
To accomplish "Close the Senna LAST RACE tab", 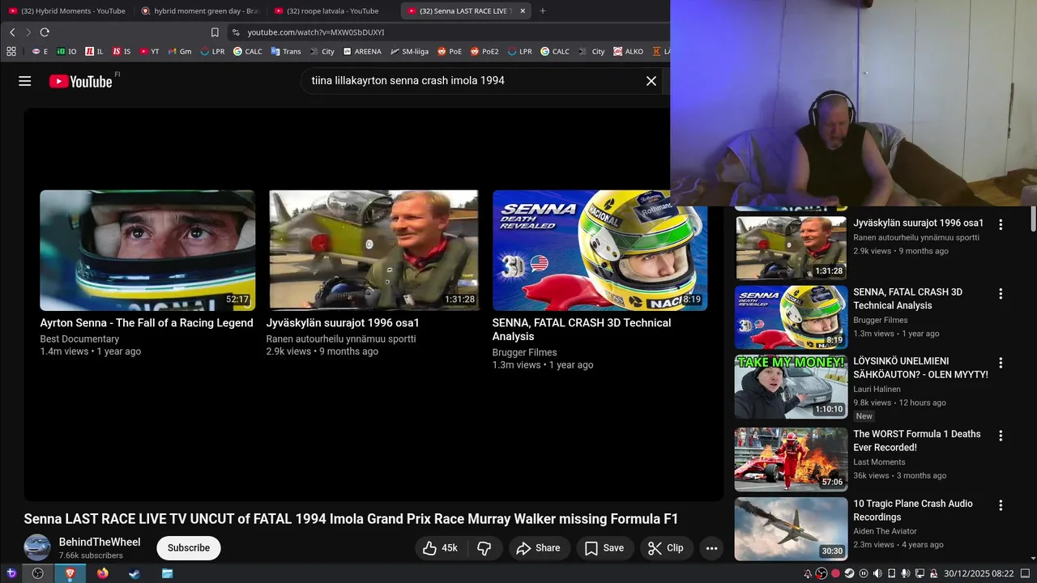I will coord(523,11).
